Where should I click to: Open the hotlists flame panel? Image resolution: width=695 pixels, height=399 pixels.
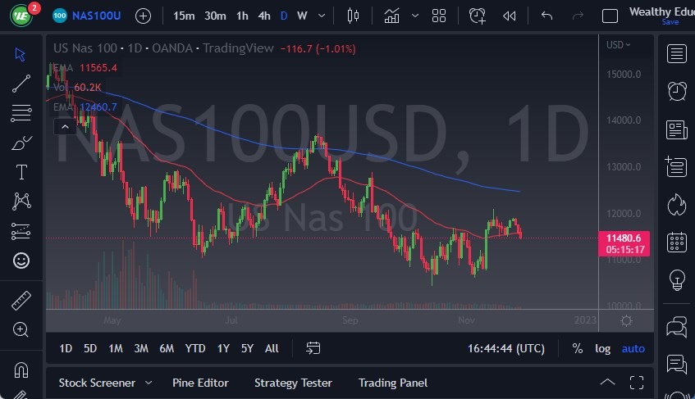[676, 204]
